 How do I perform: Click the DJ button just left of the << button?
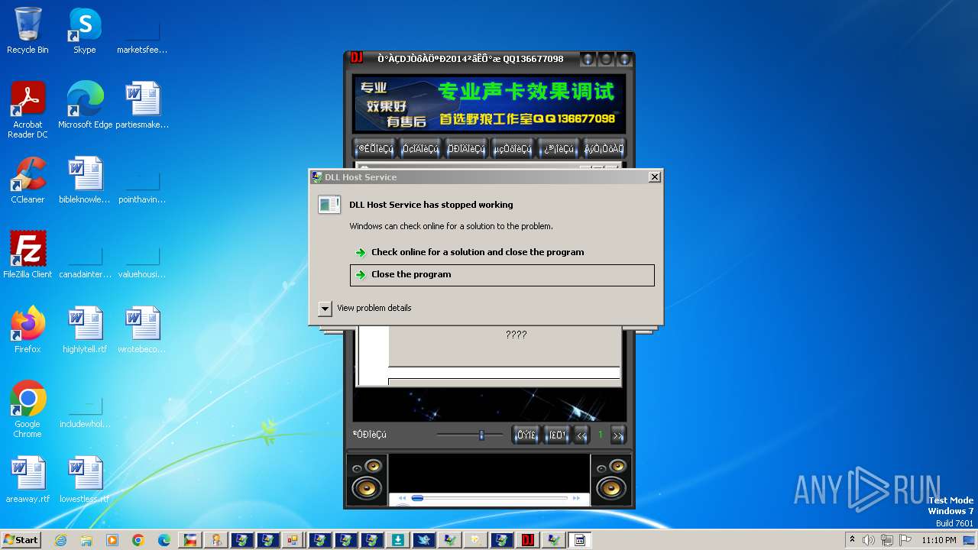(x=557, y=435)
